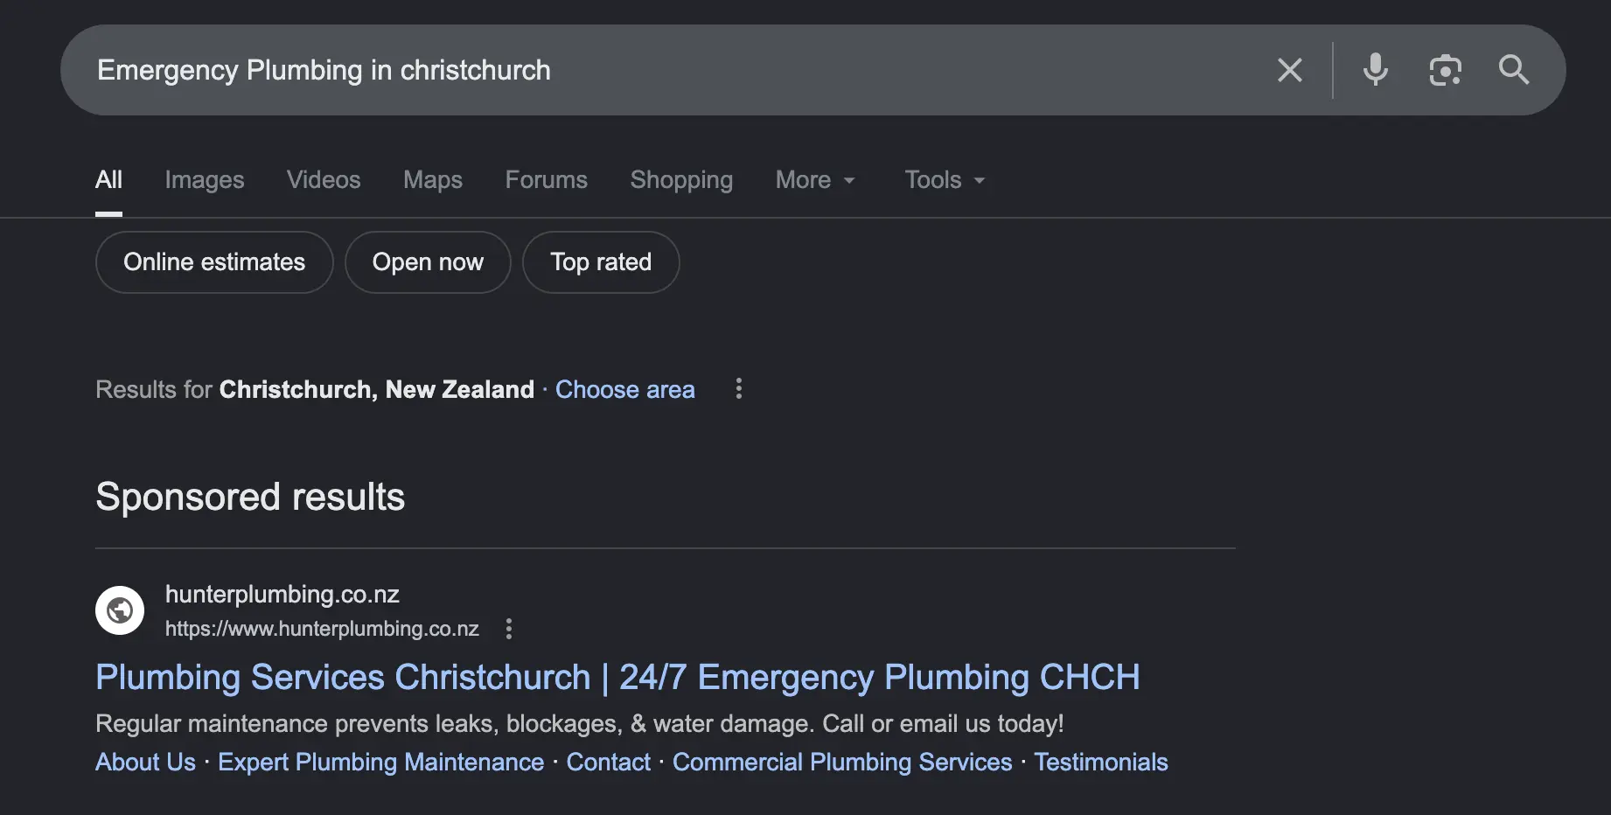
Task: Expand the More search categories dropdown
Action: tap(814, 179)
